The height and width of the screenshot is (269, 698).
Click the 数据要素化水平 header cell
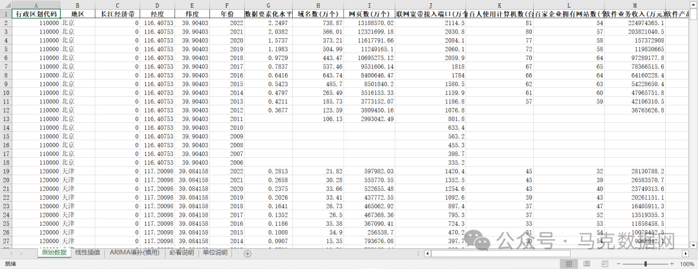click(268, 14)
